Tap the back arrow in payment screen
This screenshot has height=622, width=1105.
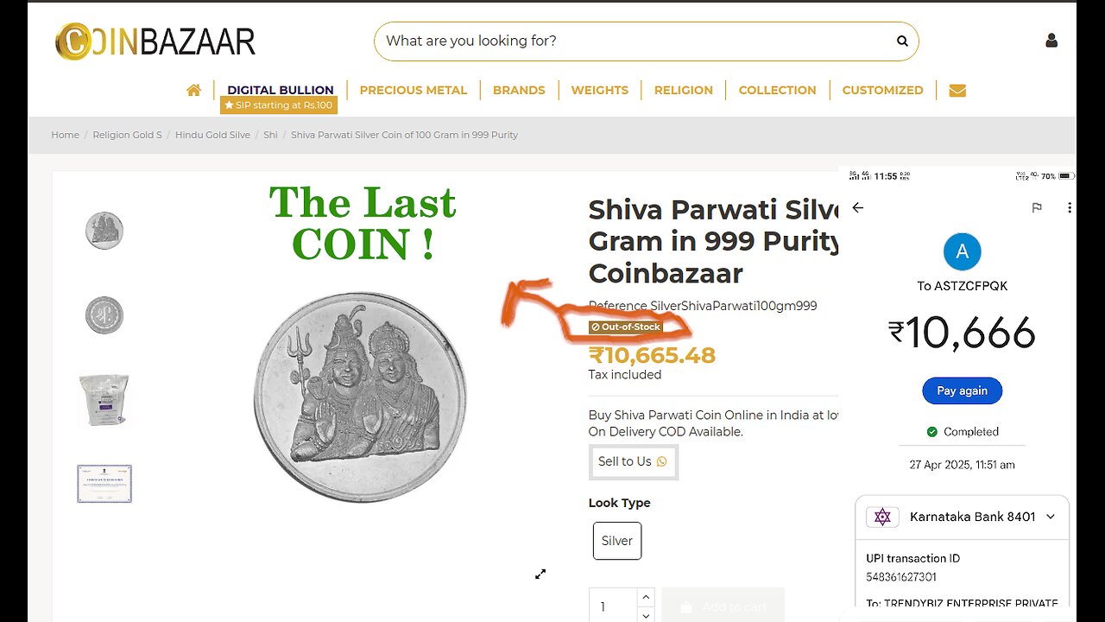point(857,207)
